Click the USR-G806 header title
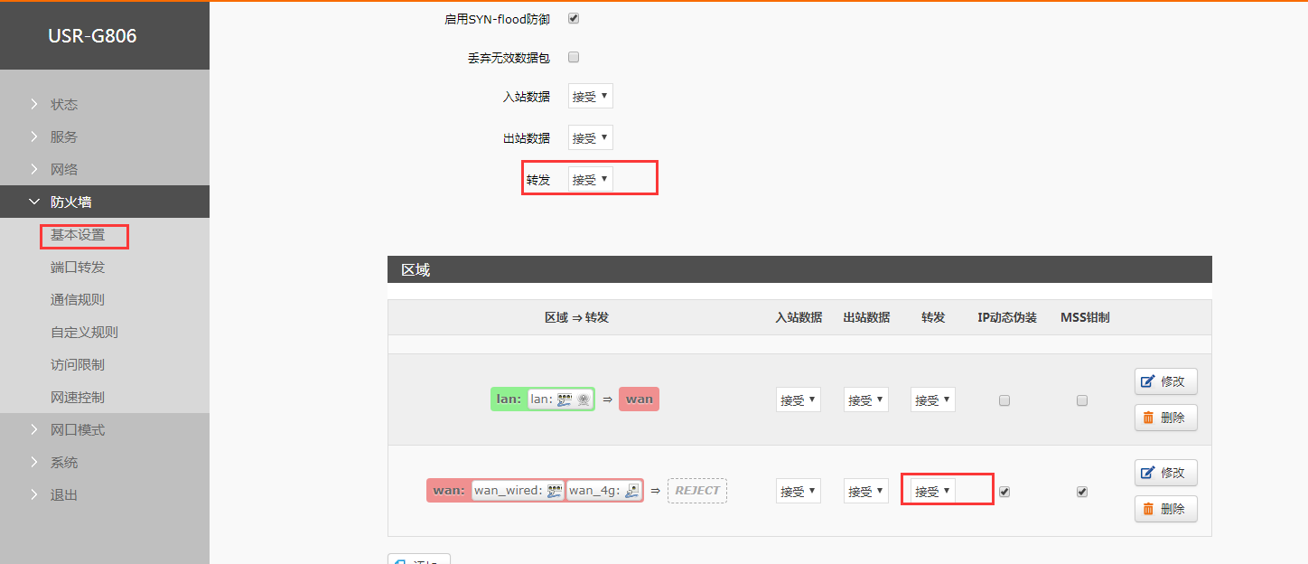1308x564 pixels. pos(92,37)
